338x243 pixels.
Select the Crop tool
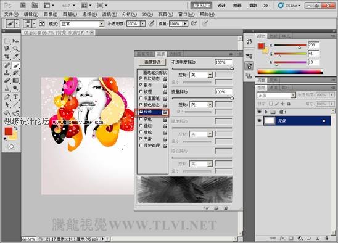click(7, 56)
